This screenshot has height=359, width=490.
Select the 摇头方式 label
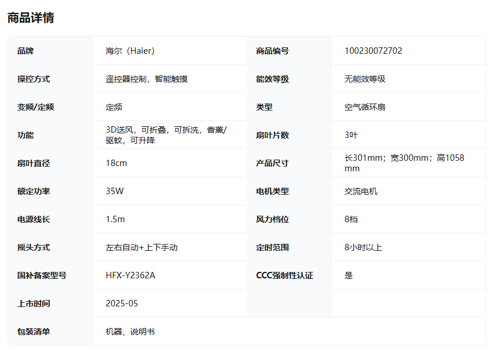pyautogui.click(x=33, y=247)
